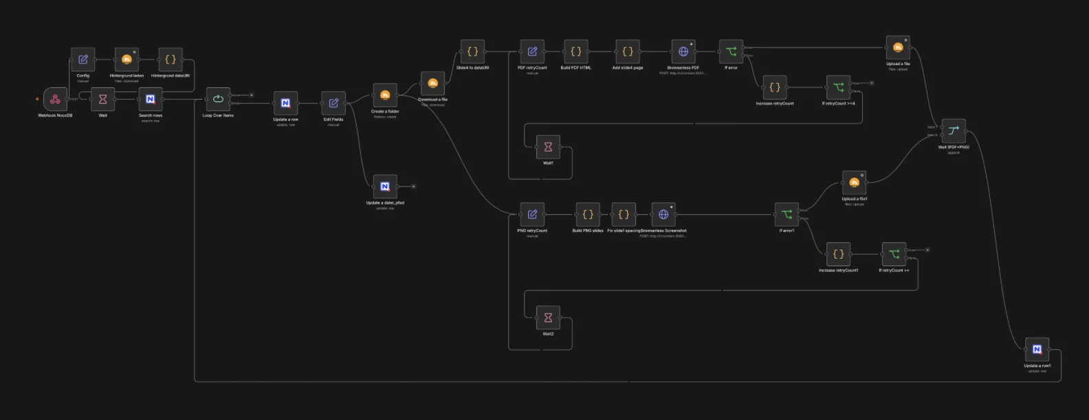The height and width of the screenshot is (420, 1089).
Task: Open the Wait2 hourglass node
Action: point(548,318)
